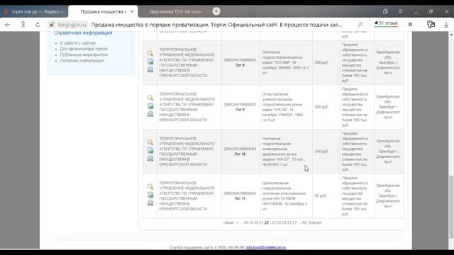Show site security info via lock icon

[x=52, y=25]
